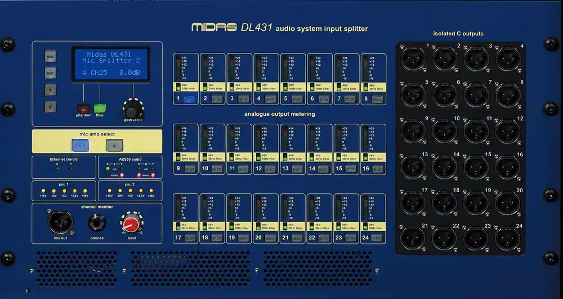Image resolution: width=563 pixels, height=299 pixels.
Task: Toggle the channel 5 SELECT button
Action: tap(297, 99)
